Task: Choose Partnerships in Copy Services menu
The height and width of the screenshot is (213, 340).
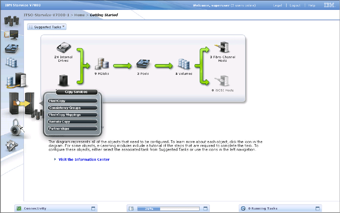Action: pyautogui.click(x=73, y=129)
